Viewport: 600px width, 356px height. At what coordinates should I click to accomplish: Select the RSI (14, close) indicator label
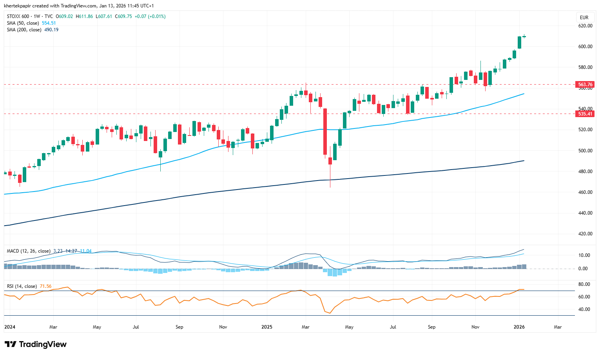[x=22, y=286]
